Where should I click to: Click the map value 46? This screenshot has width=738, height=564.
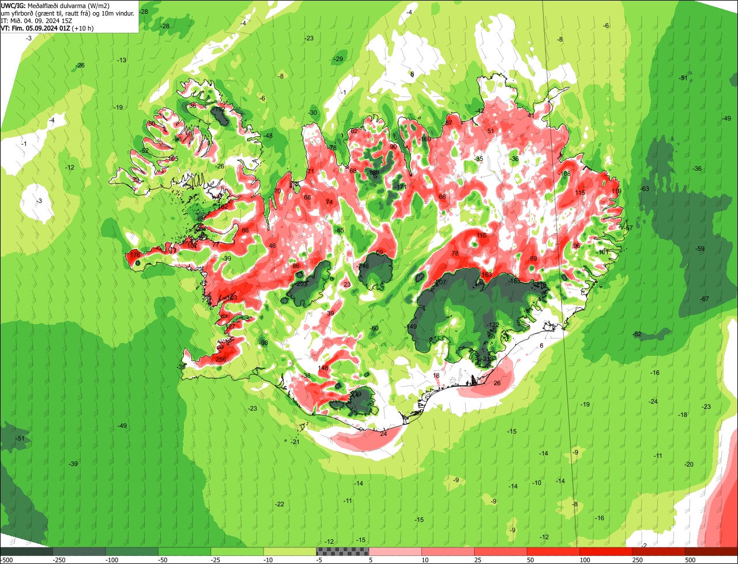pos(272,246)
